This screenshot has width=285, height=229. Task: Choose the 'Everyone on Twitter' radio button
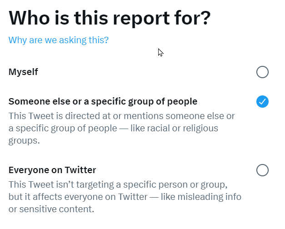262,170
